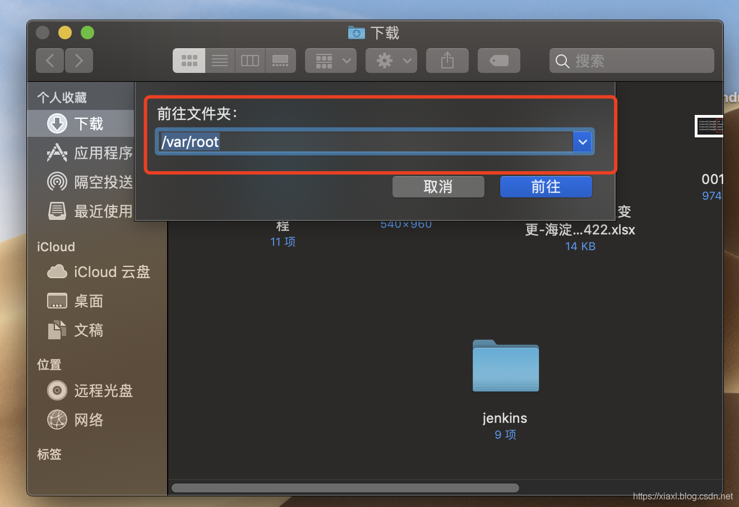Click the horizontal scrollbar at the bottom
This screenshot has width=739, height=507.
pyautogui.click(x=345, y=488)
